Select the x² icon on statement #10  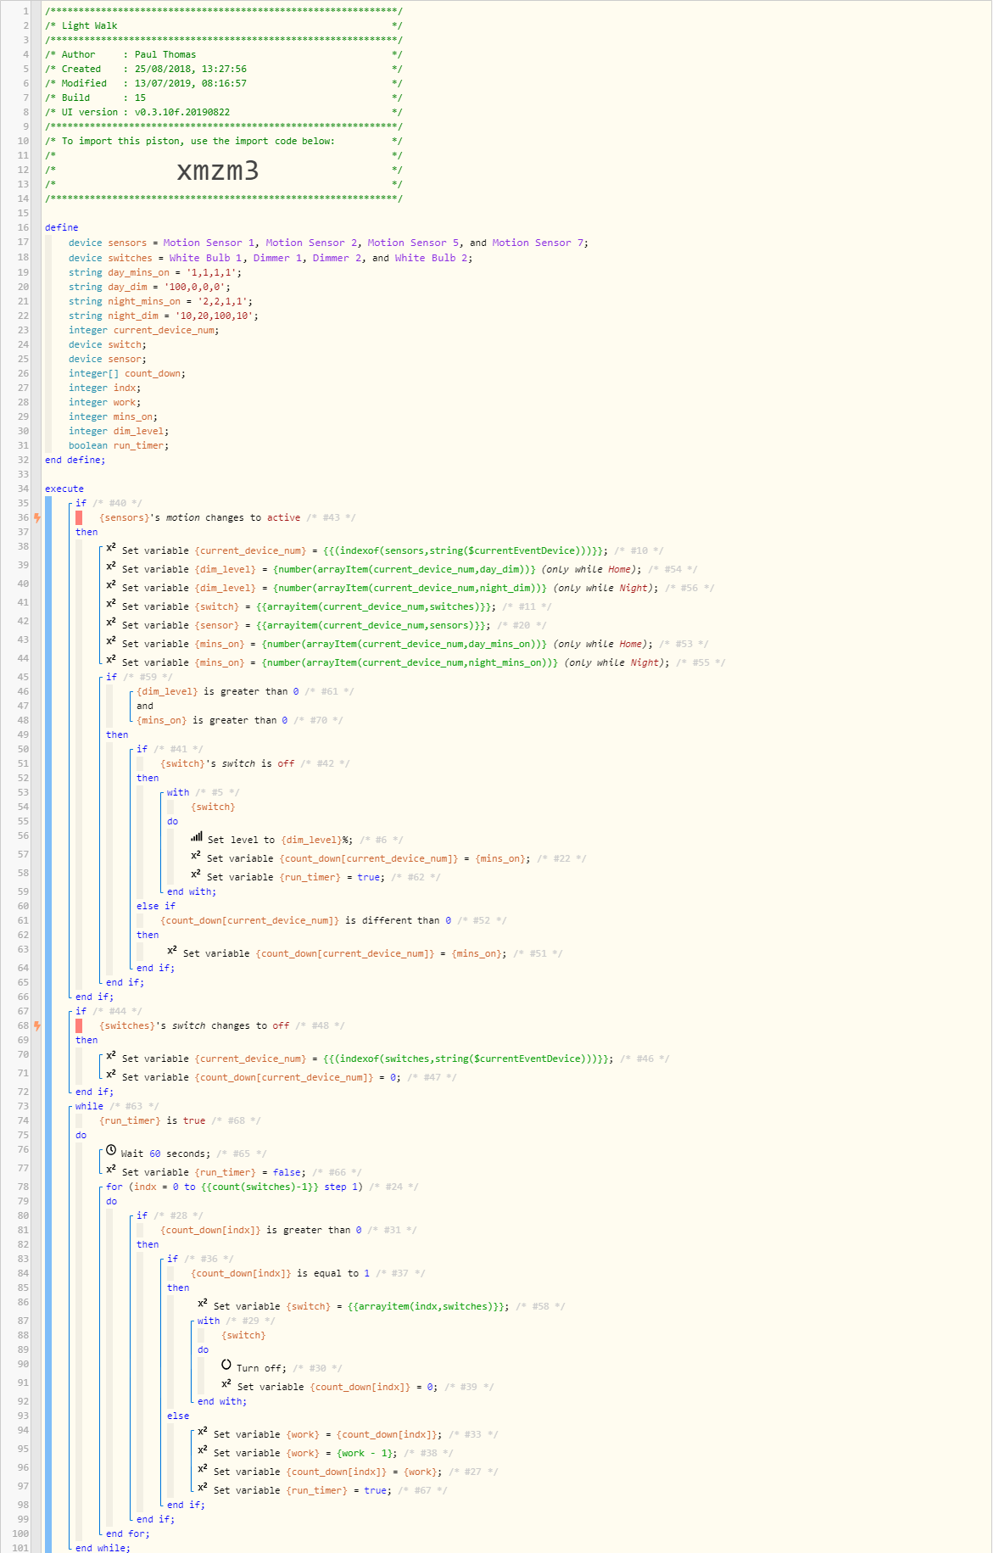click(111, 549)
